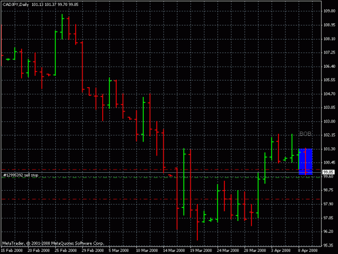338x254 pixels.
Task: Click the 107.25 price axis label
Action: tap(329, 53)
